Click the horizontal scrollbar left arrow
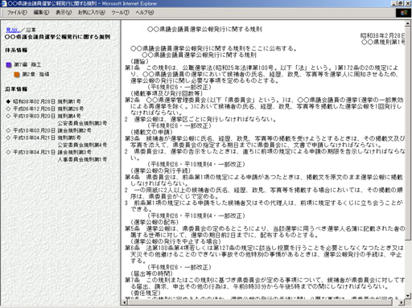 coord(125,302)
